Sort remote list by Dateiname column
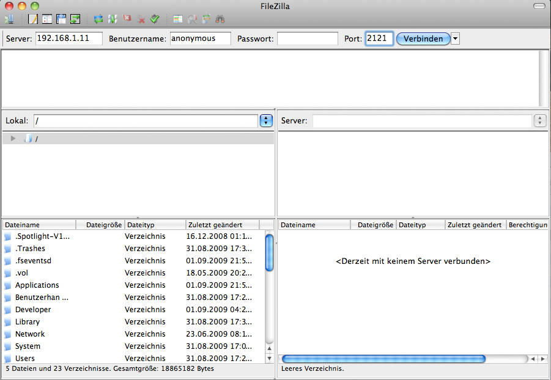Viewport: 551px width, 380px height. 314,225
